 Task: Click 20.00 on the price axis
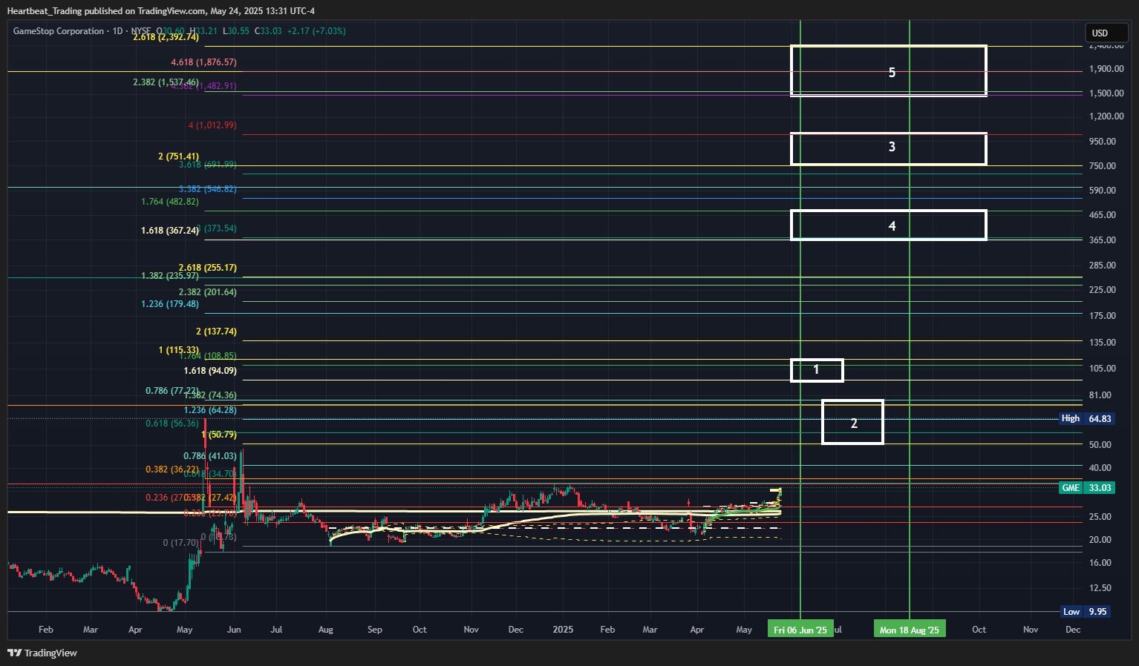pos(1100,540)
